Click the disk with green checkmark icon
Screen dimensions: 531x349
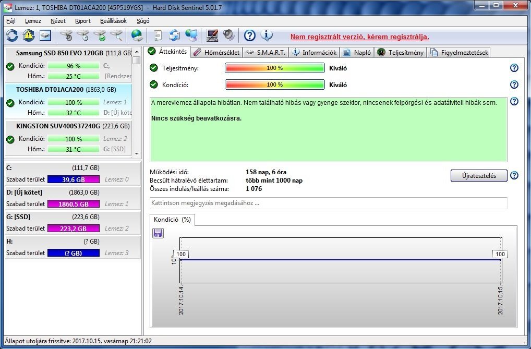[x=100, y=35]
